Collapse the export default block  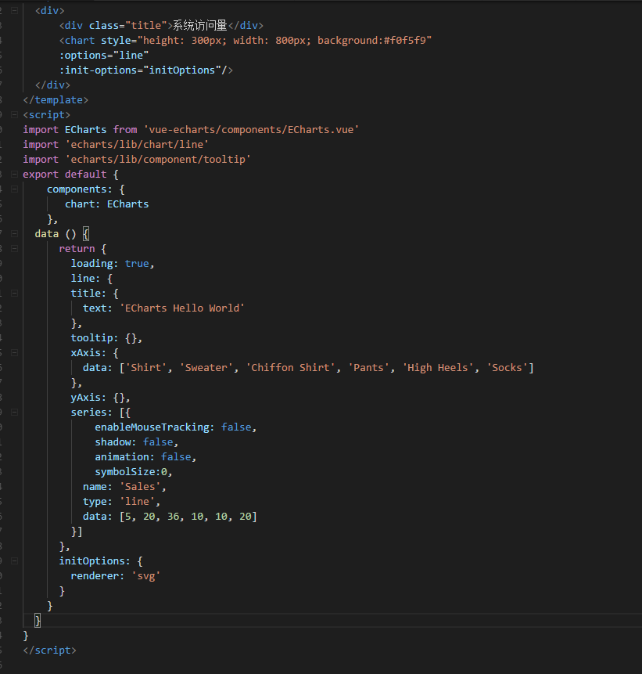[x=15, y=174]
